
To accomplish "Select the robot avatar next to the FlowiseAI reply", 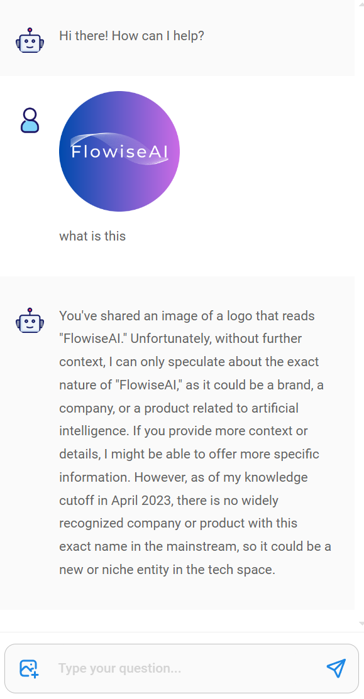I will [30, 320].
